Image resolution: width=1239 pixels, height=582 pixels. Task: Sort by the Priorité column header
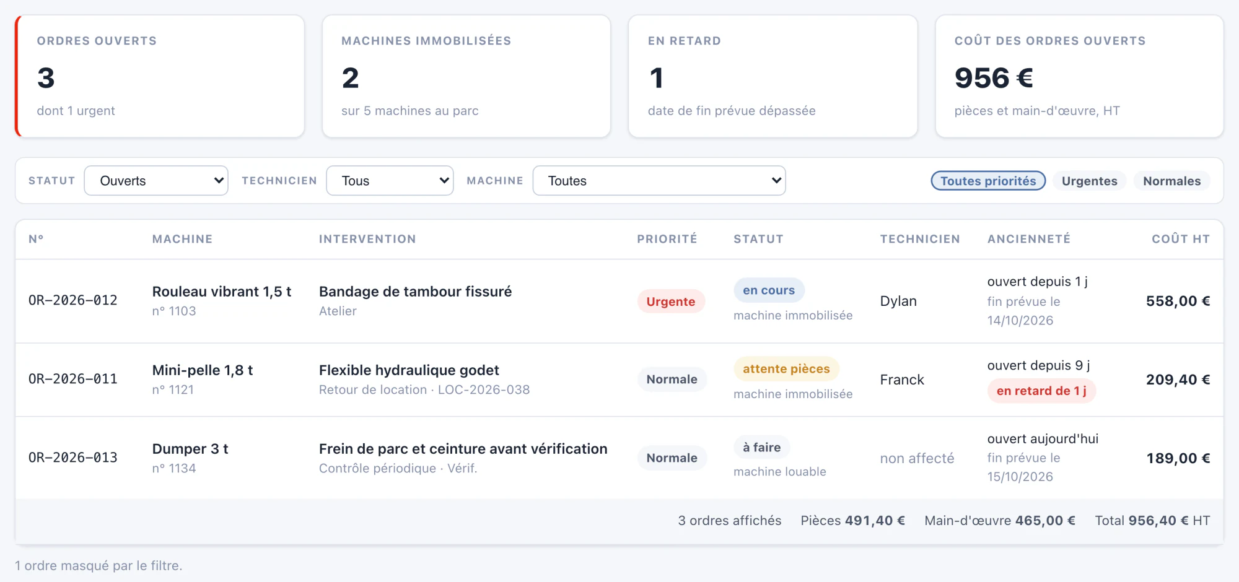(667, 239)
